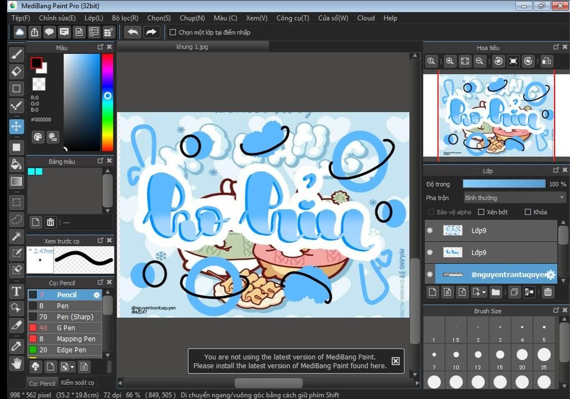Open the Cửa sổ(W) menu
This screenshot has width=570, height=399.
333,18
